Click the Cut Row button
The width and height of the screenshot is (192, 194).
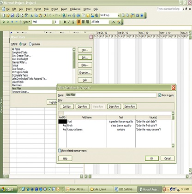[x=66, y=106]
